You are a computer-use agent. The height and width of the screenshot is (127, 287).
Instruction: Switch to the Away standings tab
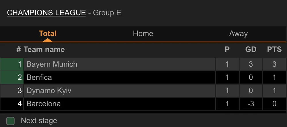point(238,34)
